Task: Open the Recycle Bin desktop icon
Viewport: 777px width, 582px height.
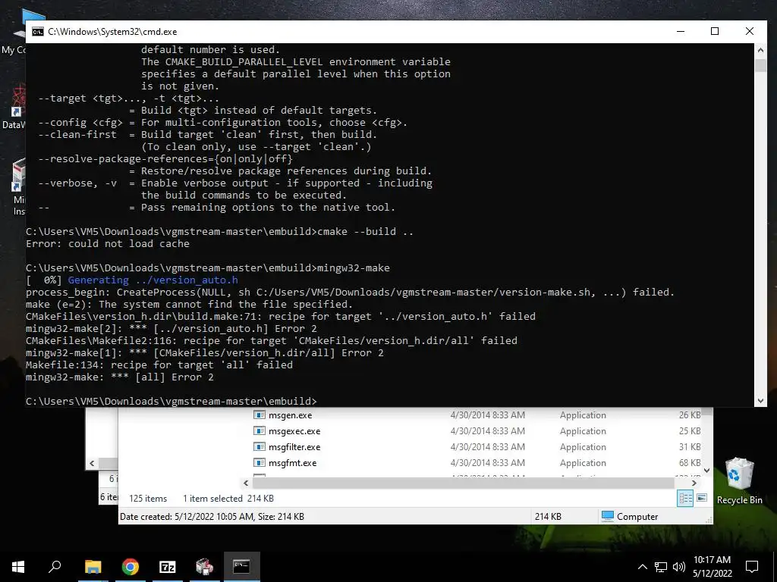Action: [x=739, y=480]
